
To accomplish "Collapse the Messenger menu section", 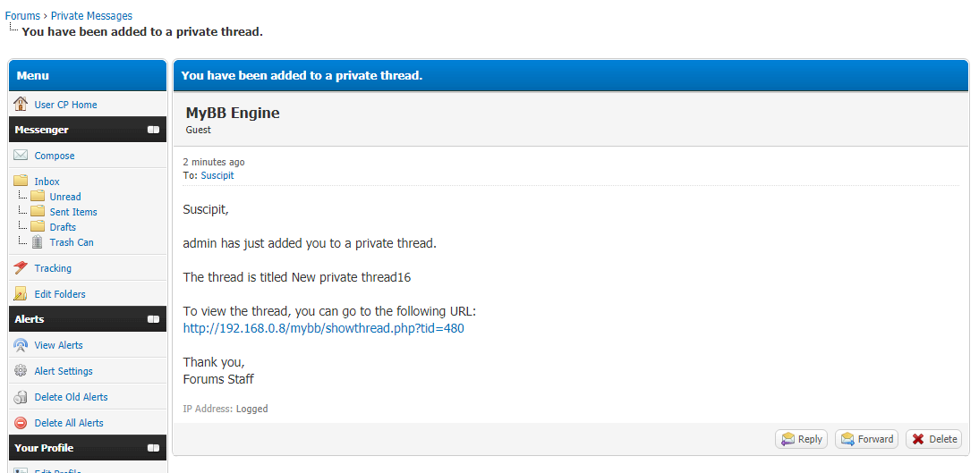I will (153, 130).
